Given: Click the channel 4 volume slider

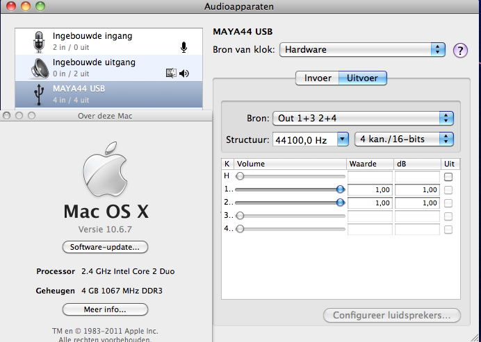Looking at the screenshot, I should [290, 229].
